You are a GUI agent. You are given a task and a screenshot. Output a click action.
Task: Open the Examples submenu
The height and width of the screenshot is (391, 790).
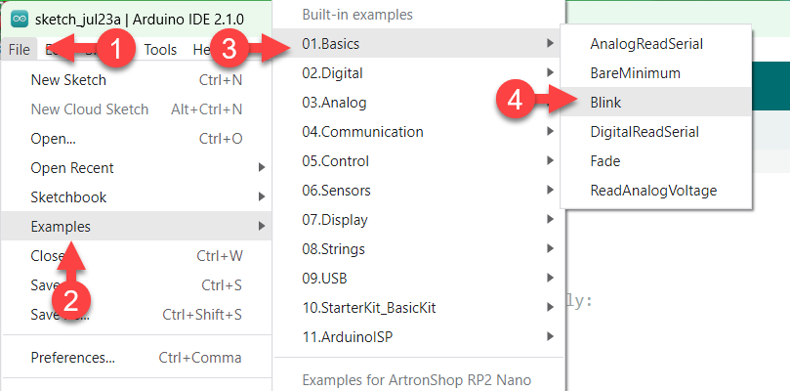tap(61, 227)
